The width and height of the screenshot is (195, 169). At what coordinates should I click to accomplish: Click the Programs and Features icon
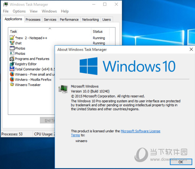pos(12,59)
